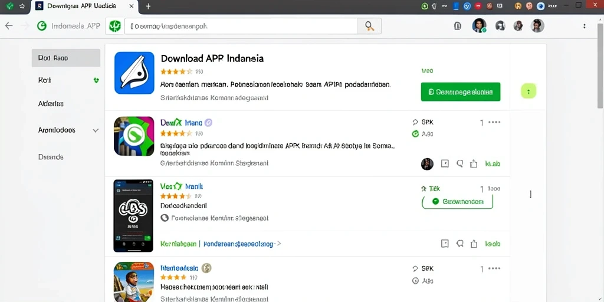Open the Download APP Indansia title
This screenshot has width=604, height=302.
212,58
